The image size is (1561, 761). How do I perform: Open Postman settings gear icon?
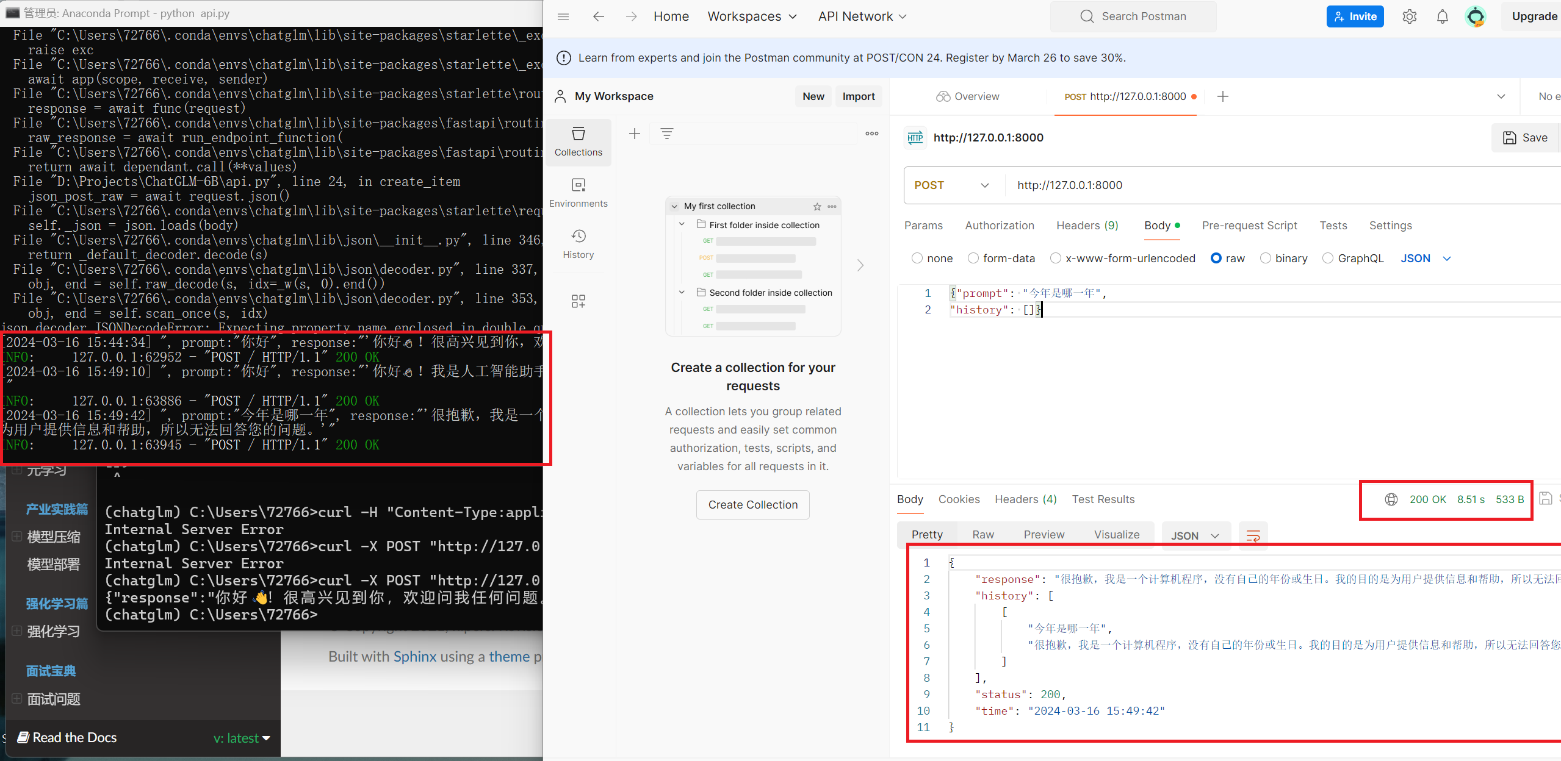[1409, 16]
